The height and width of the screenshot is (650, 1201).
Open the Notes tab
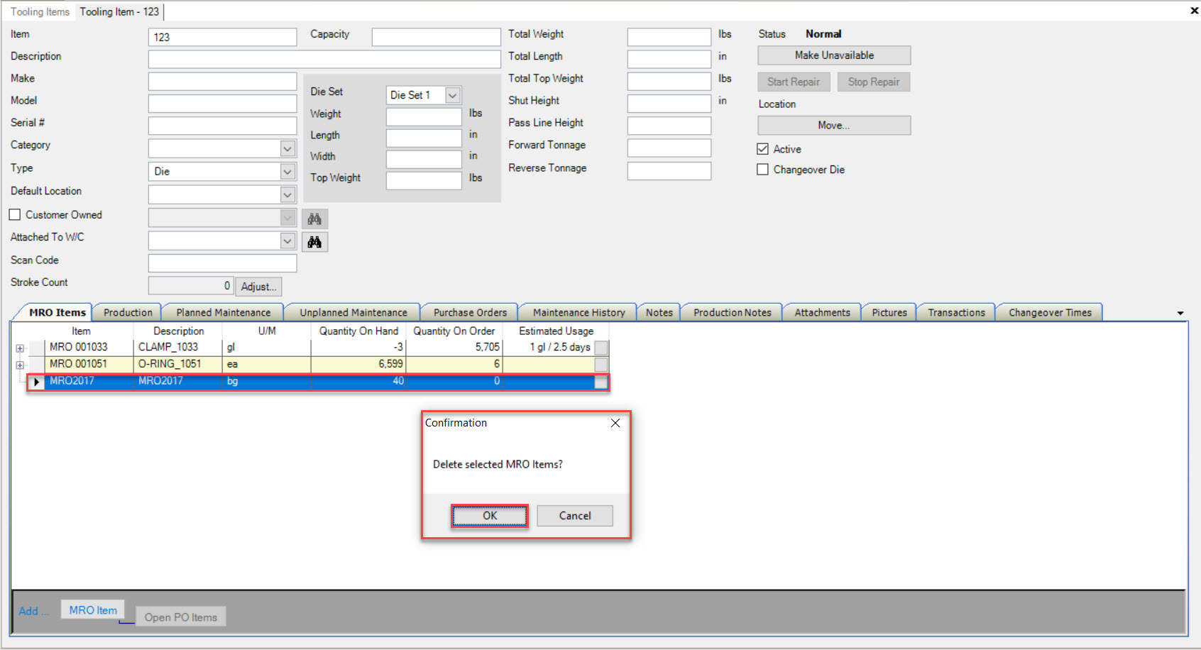point(659,312)
